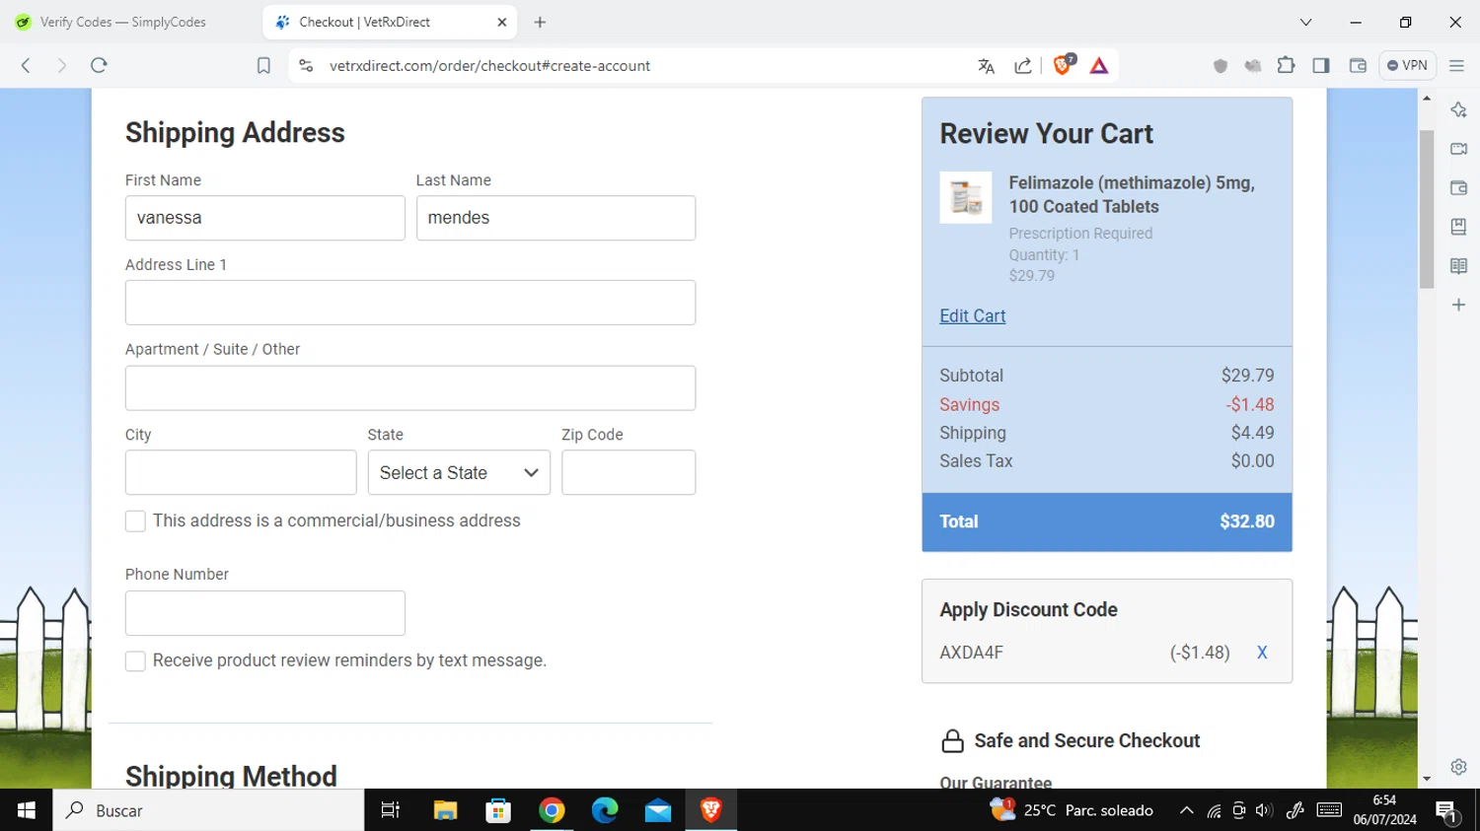1480x831 pixels.
Task: Open the Windows Start menu
Action: (x=27, y=810)
